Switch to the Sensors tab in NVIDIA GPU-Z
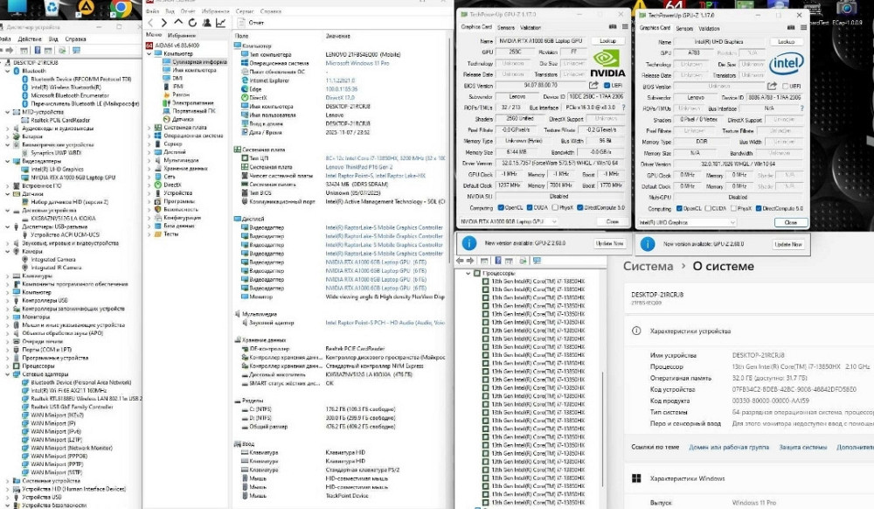Screen dimensions: 874x509 [506, 27]
